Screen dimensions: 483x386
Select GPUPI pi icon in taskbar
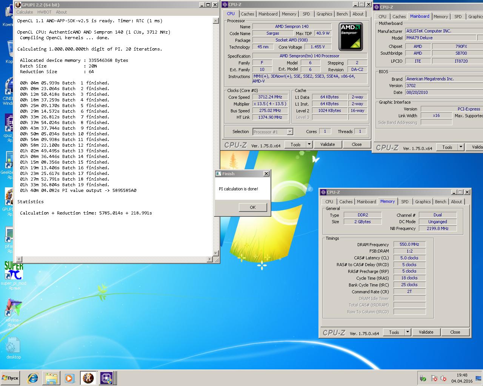pos(88,378)
